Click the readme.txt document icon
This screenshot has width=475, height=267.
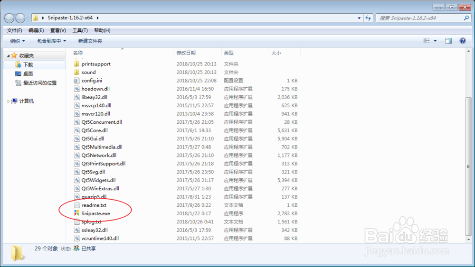coord(76,205)
